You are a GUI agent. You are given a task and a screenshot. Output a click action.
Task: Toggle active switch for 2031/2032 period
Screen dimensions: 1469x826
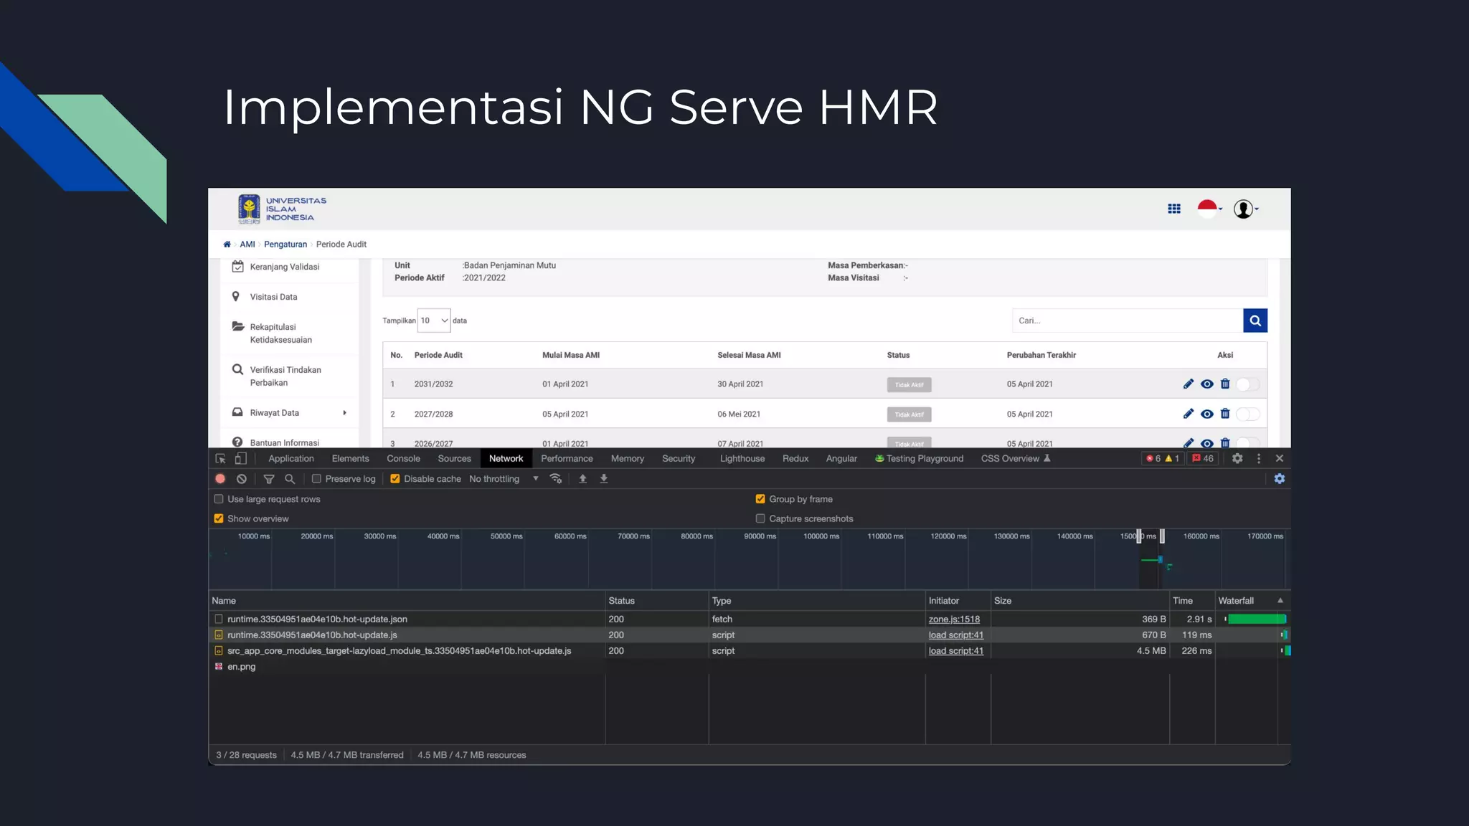click(x=1248, y=384)
